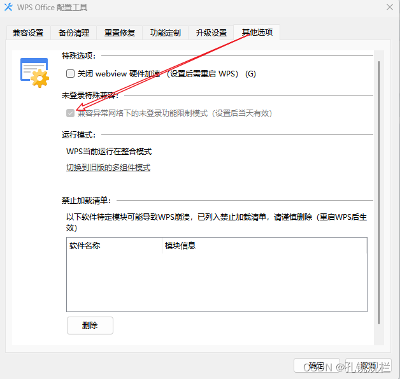The width and height of the screenshot is (400, 379).
Task: Click inside the 禁止加载清单 list box
Action: (x=217, y=275)
